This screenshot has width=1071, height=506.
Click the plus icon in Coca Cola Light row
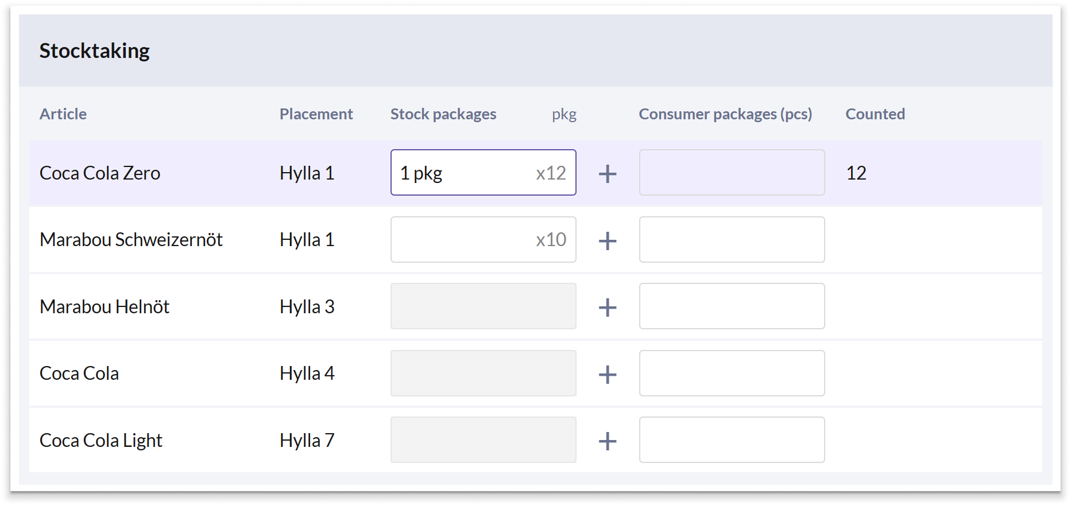pos(607,441)
